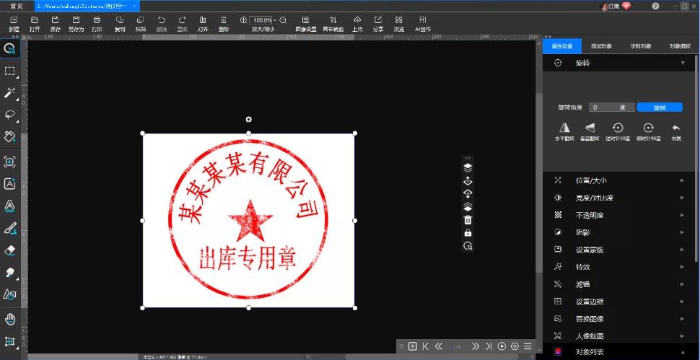Click the 打开 (Open) folder icon
Viewport: 700px width, 360px height.
[x=35, y=20]
